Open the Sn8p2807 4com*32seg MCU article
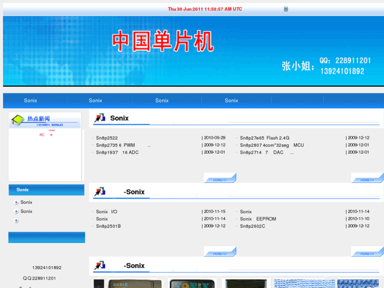This screenshot has width=384, height=288. point(272,145)
